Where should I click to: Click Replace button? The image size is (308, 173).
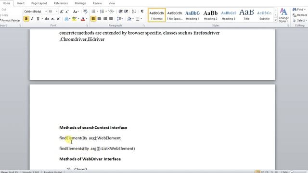(x=300, y=15)
